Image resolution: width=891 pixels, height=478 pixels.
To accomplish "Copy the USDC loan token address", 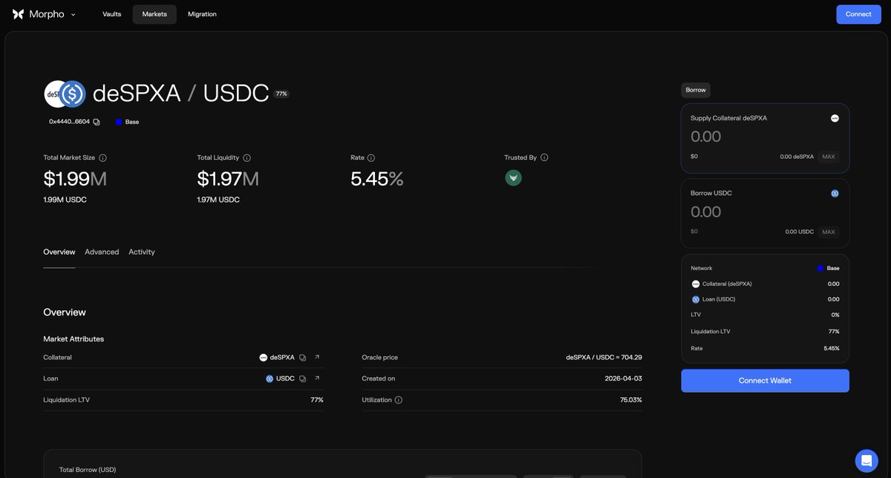I will coord(302,379).
